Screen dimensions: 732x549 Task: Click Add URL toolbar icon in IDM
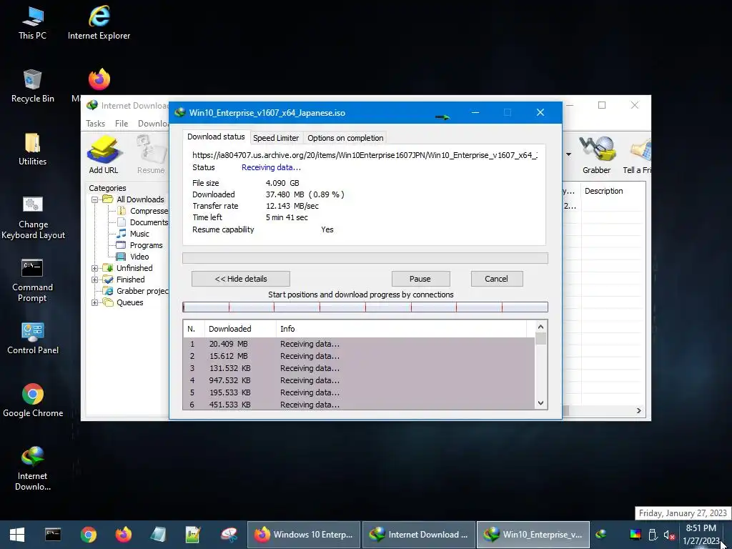click(104, 155)
